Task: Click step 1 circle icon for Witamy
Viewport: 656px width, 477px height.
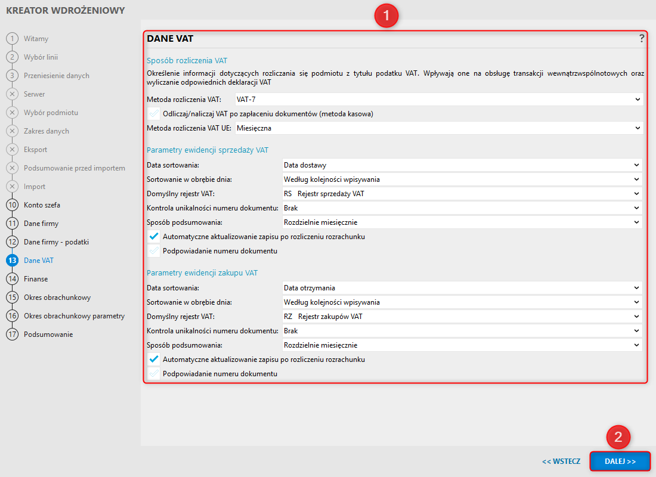Action: (12, 39)
